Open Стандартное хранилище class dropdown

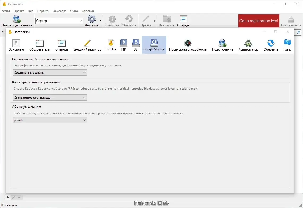(x=50, y=98)
